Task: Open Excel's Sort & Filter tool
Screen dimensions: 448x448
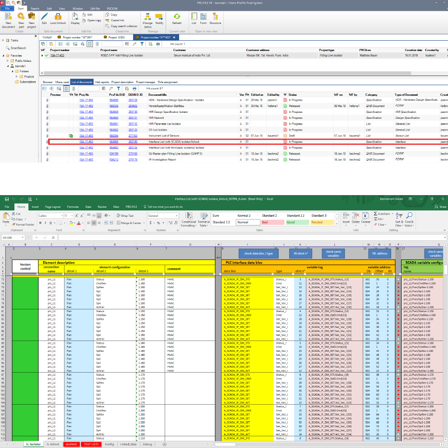Action: pyautogui.click(x=399, y=216)
